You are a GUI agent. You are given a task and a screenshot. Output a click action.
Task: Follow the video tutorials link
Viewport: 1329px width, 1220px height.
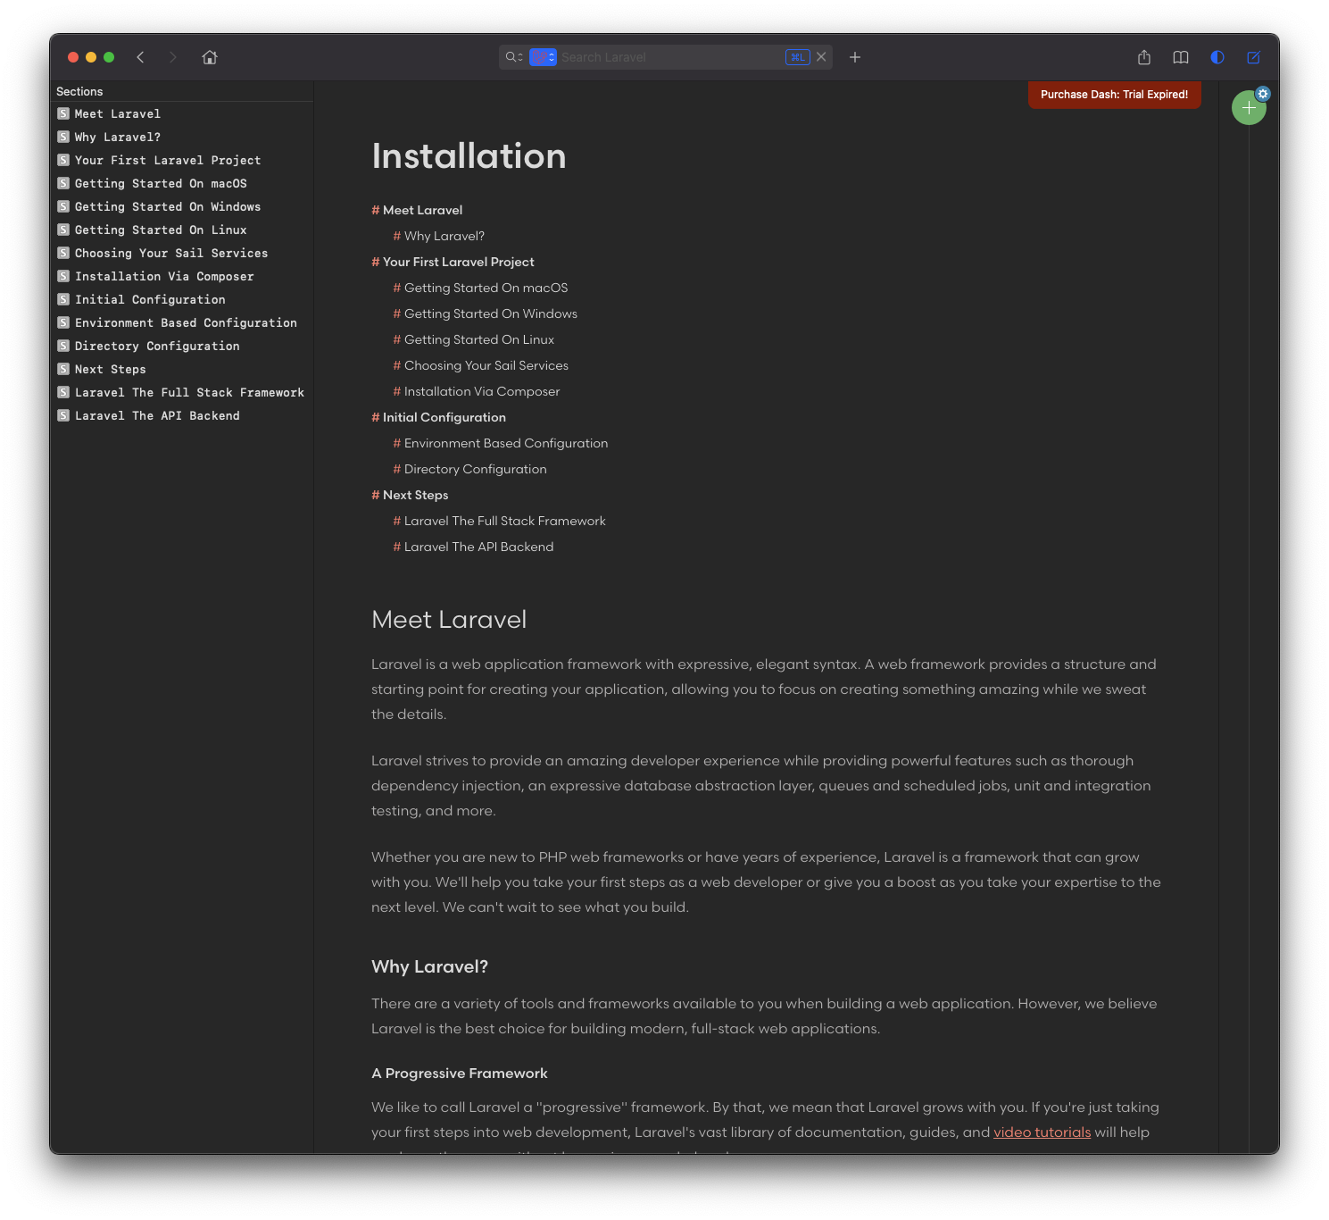point(1042,1132)
